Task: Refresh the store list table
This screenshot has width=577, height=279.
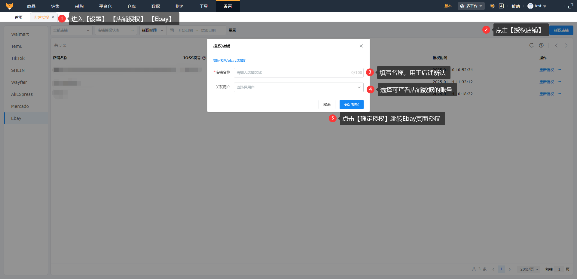Action: click(531, 45)
